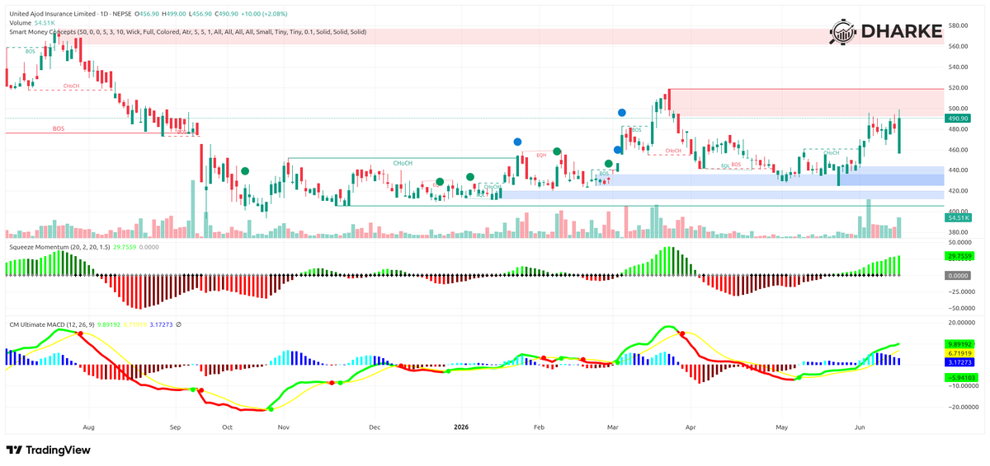
Task: Click the highest blue dot in March
Action: click(x=622, y=112)
